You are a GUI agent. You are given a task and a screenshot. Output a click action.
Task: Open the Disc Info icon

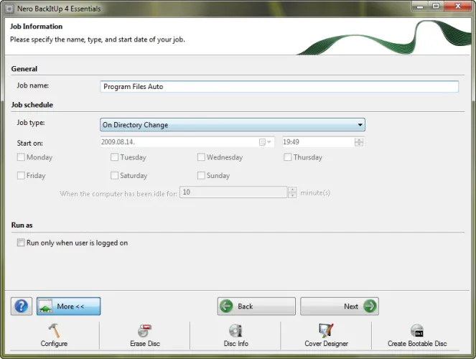(x=235, y=331)
